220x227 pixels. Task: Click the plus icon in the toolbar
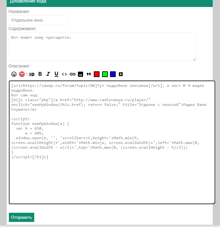[121, 74]
